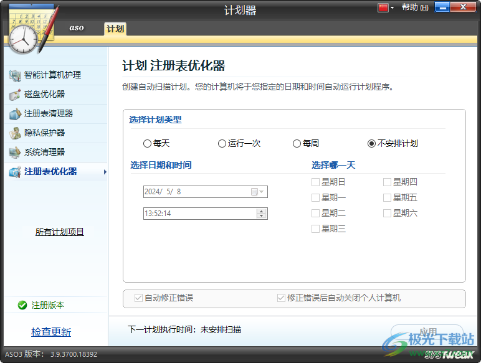Select the 不安排计划 radio button

pos(371,143)
